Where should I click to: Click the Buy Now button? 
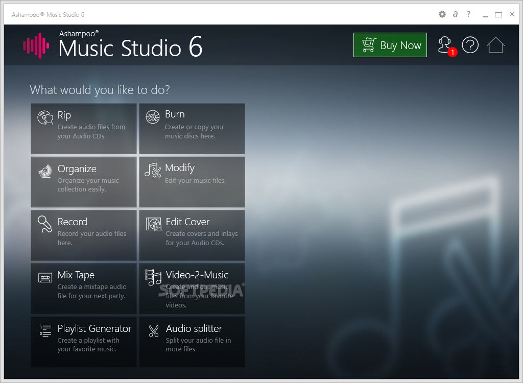click(390, 45)
